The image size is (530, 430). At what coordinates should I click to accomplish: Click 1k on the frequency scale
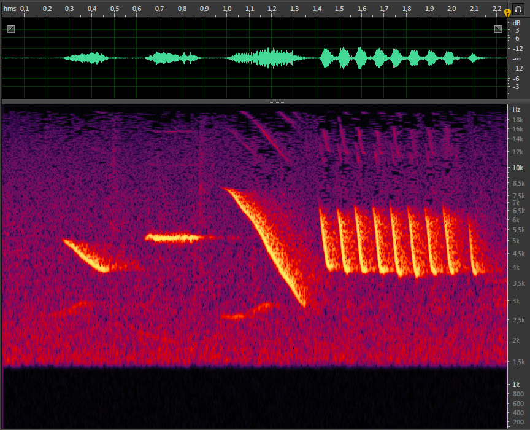click(516, 385)
